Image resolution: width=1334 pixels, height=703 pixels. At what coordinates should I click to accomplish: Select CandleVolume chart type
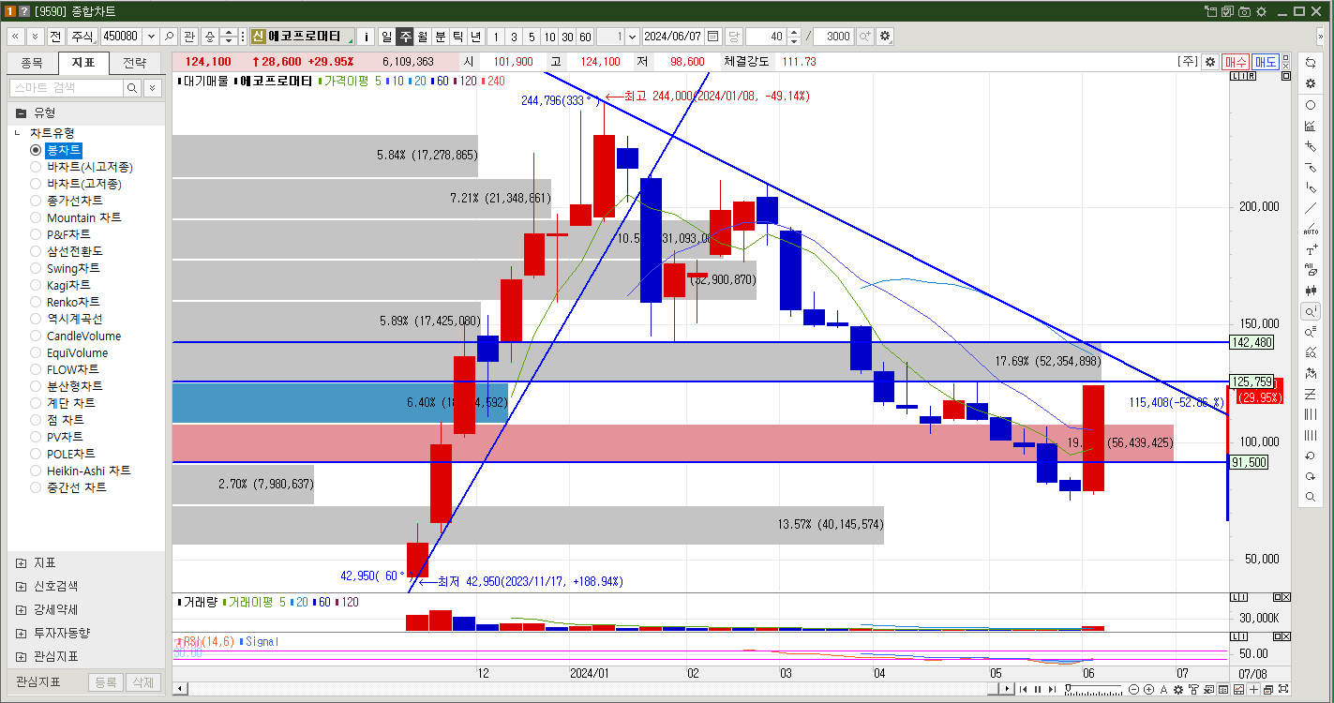76,336
